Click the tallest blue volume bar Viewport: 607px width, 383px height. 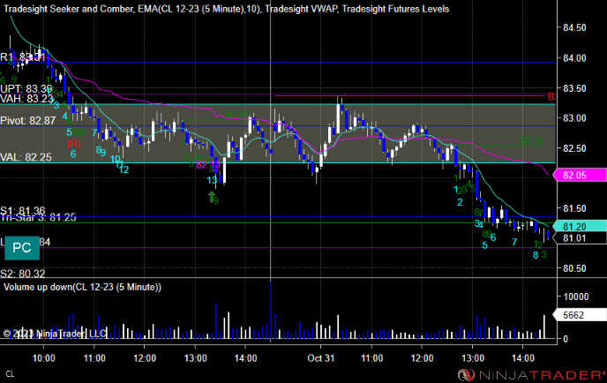[271, 311]
